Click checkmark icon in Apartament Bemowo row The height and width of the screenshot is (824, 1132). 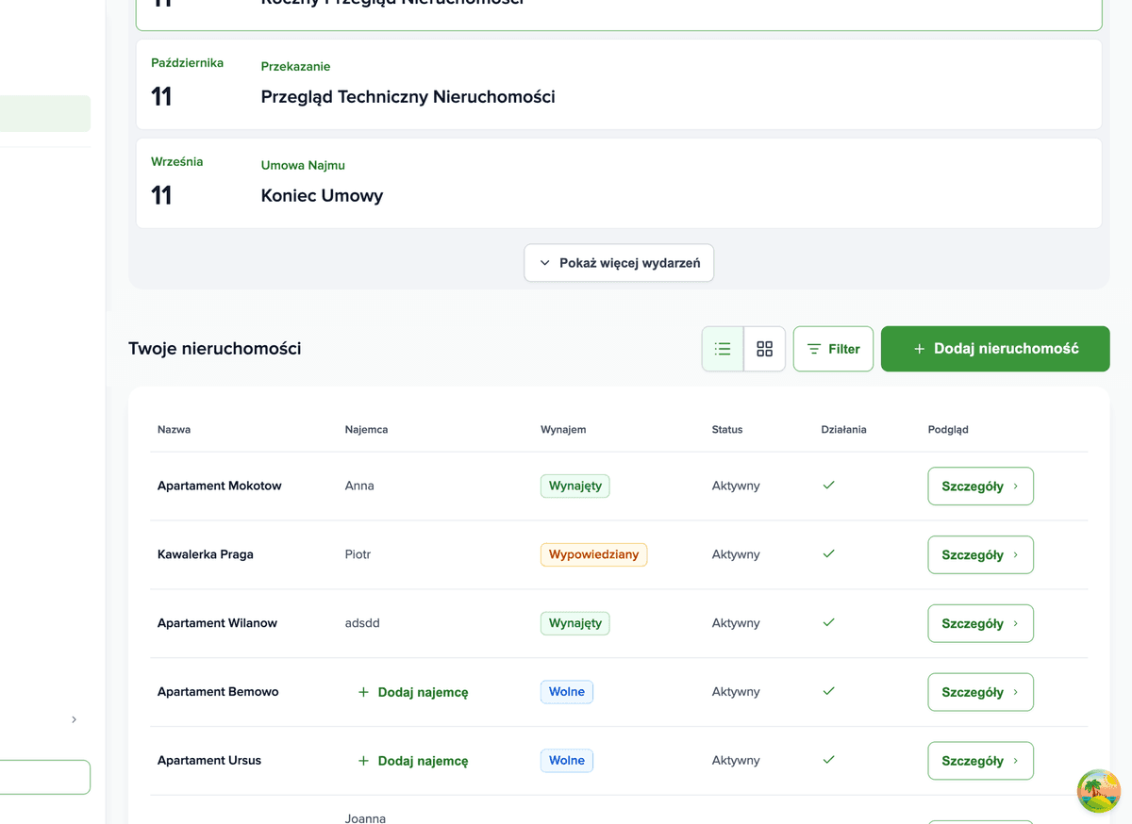828,691
